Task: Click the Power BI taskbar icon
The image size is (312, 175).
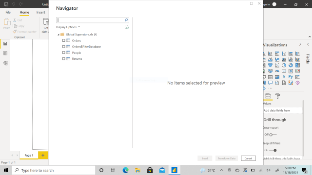Action: [175, 170]
